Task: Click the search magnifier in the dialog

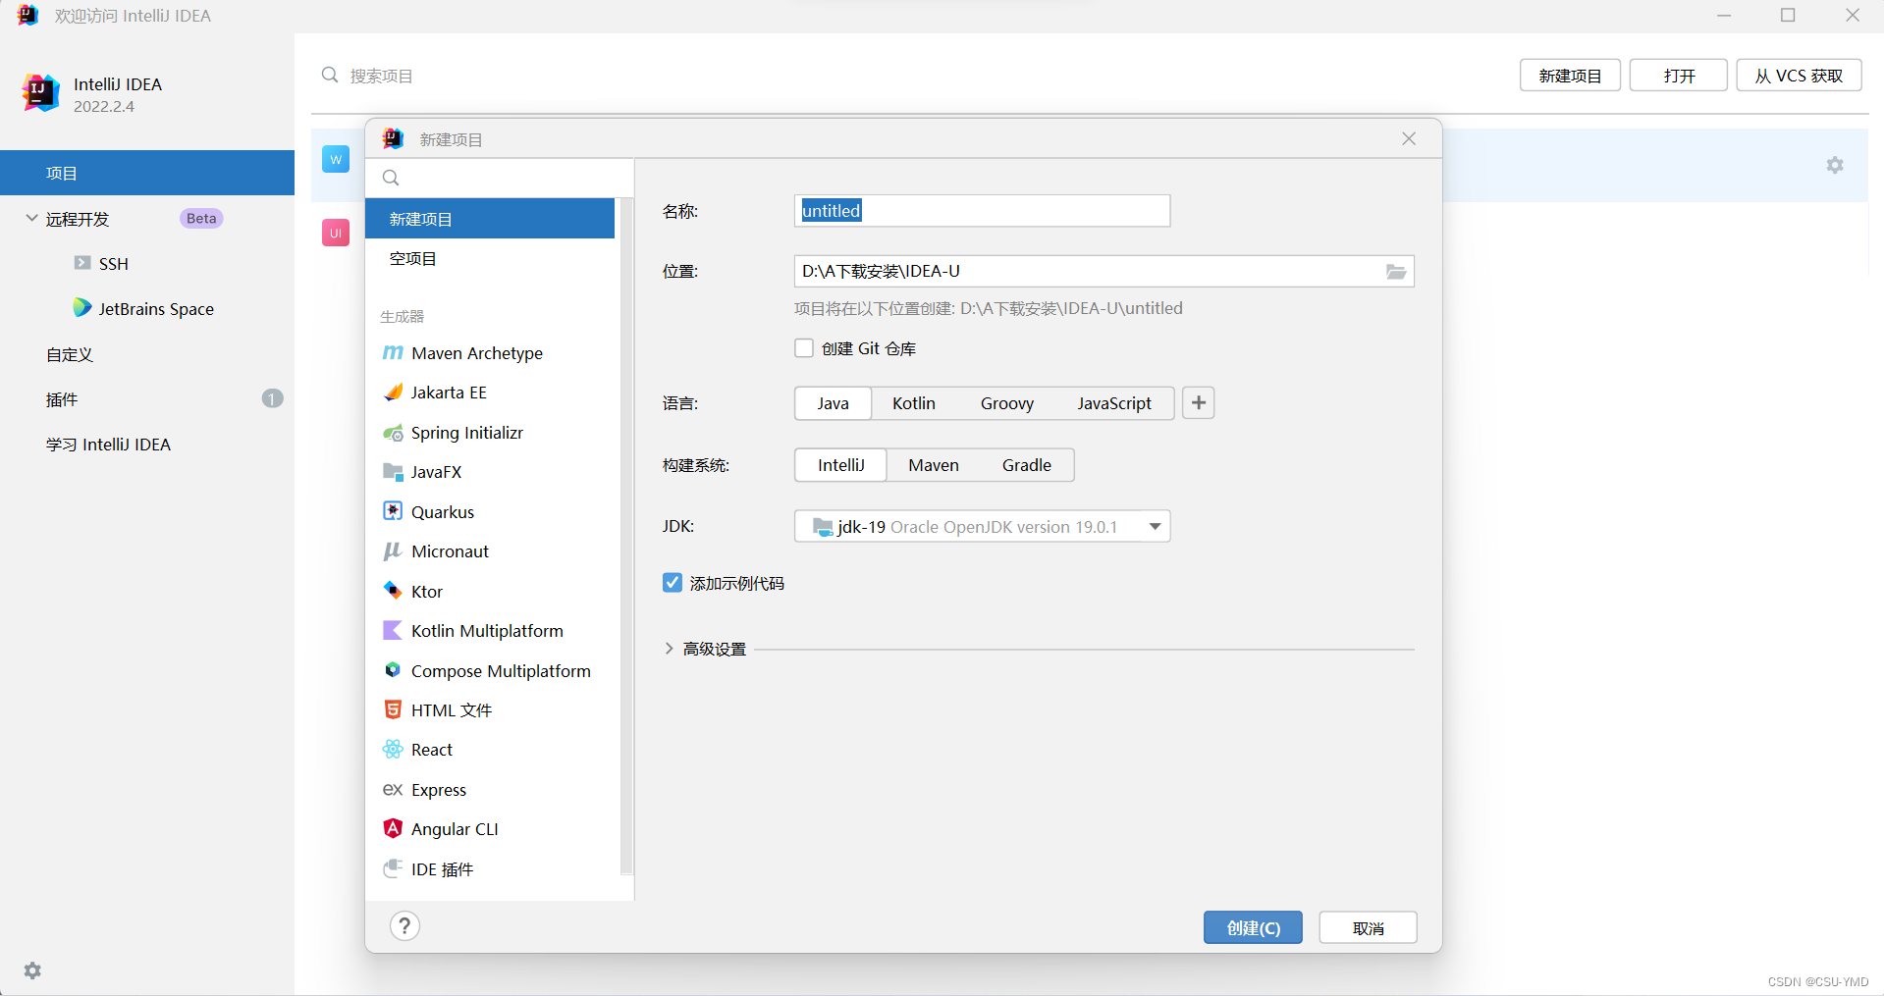Action: [x=391, y=178]
